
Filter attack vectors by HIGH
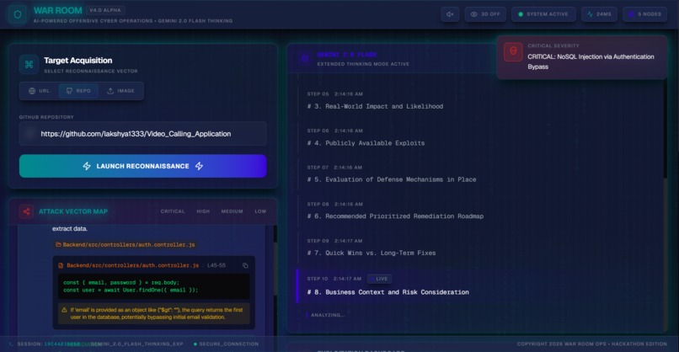[203, 211]
